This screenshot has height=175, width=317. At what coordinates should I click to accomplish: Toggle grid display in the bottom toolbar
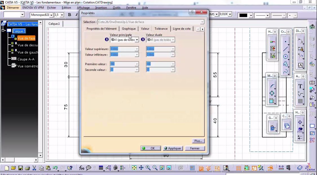(191, 167)
